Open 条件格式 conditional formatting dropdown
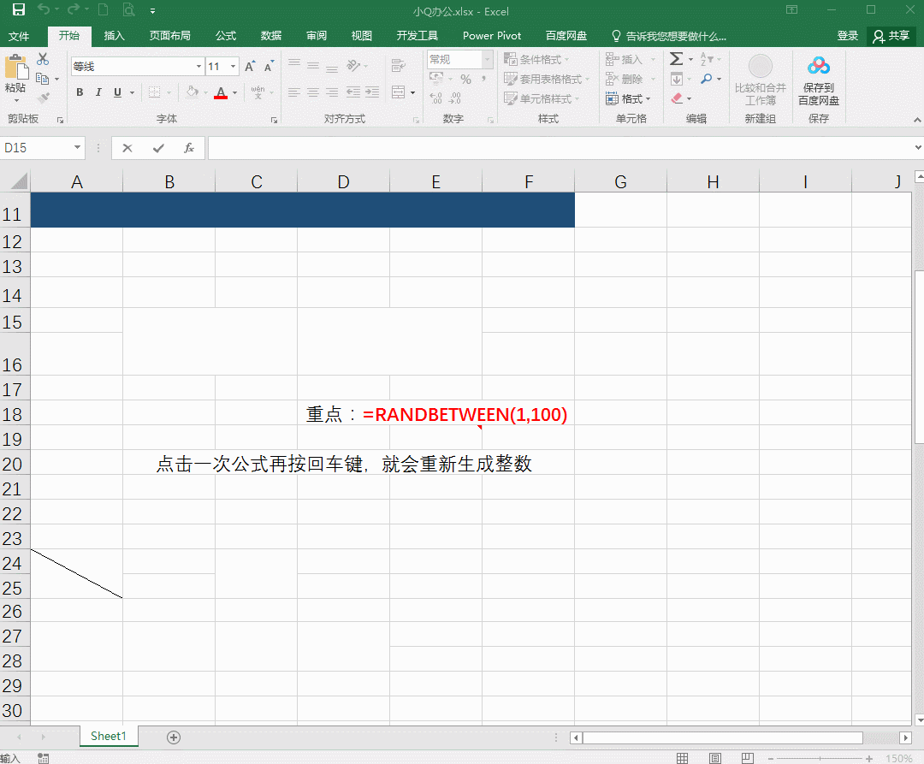Viewport: 924px width, 764px height. coord(536,60)
